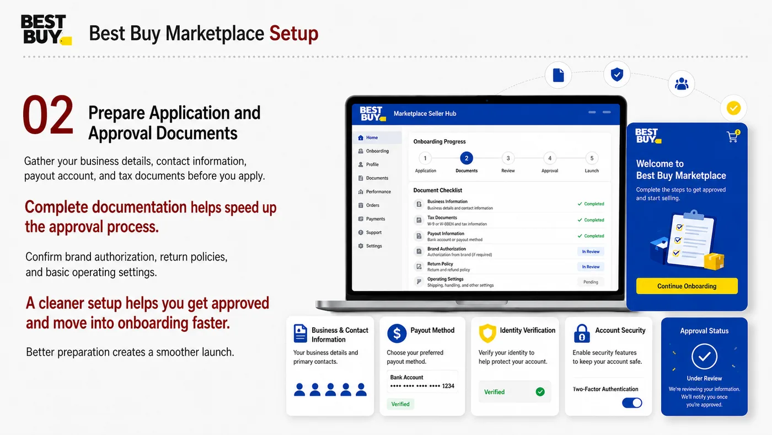Viewport: 772px width, 435px height.
Task: Click the Payments sidebar icon
Action: coord(361,219)
